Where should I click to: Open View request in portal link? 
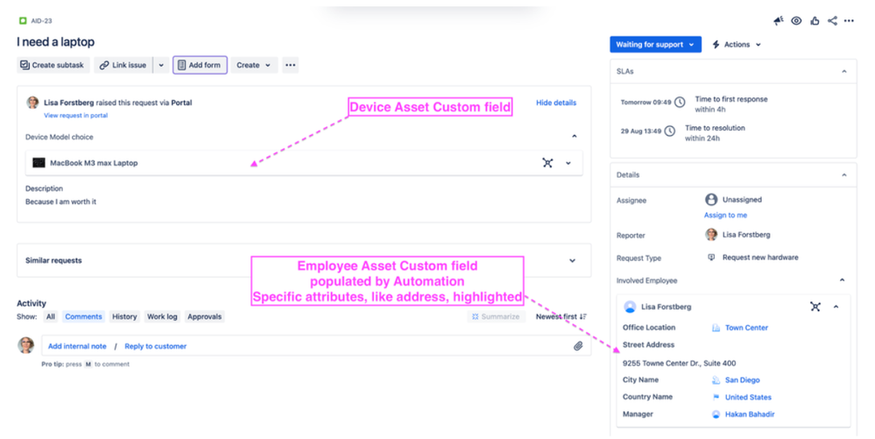coord(76,115)
